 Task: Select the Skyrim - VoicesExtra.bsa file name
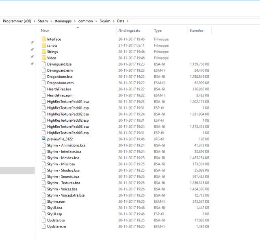pos(66,195)
